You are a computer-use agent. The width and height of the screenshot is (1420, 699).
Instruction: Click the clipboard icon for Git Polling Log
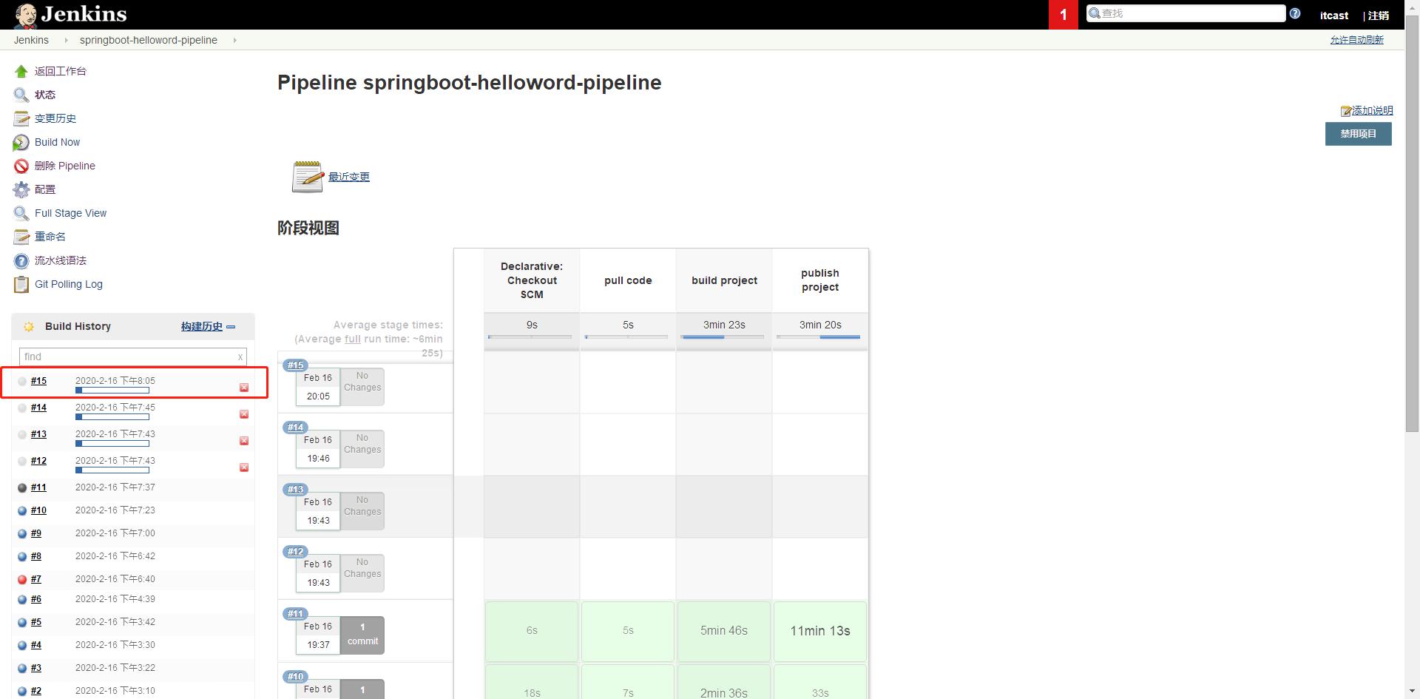coord(21,285)
